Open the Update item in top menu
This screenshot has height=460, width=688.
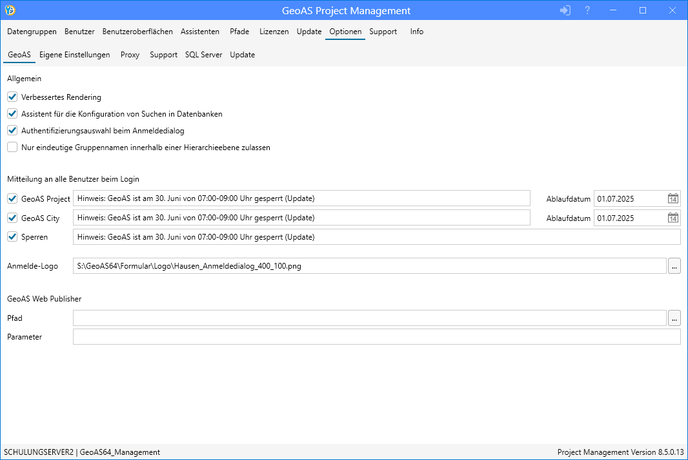309,32
